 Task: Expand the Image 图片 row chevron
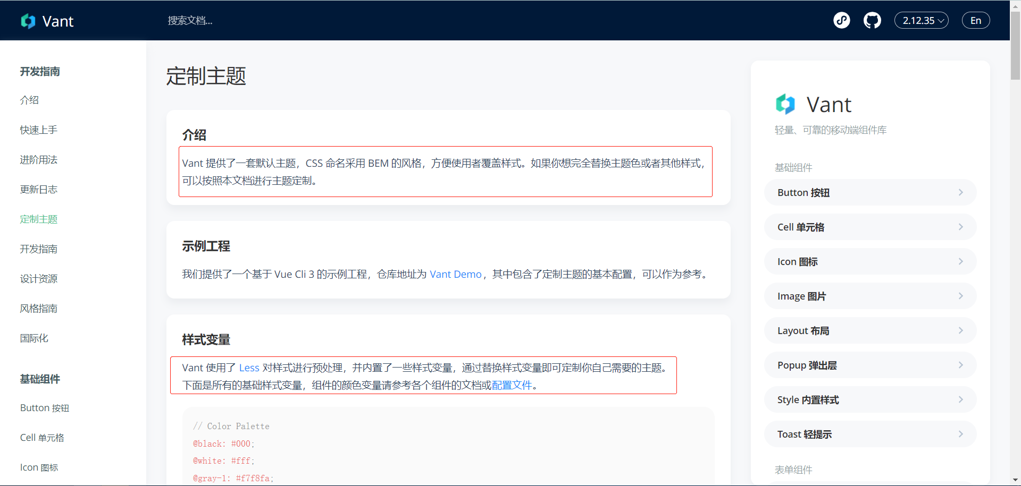click(961, 296)
